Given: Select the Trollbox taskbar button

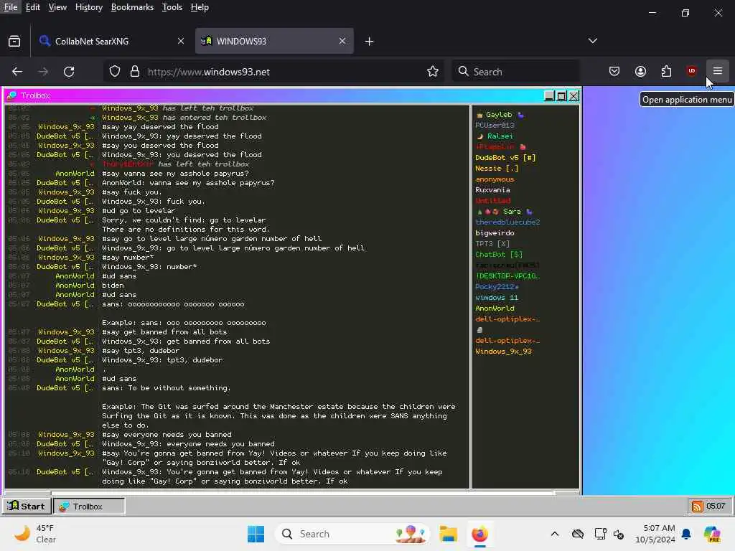Looking at the screenshot, I should 89,506.
